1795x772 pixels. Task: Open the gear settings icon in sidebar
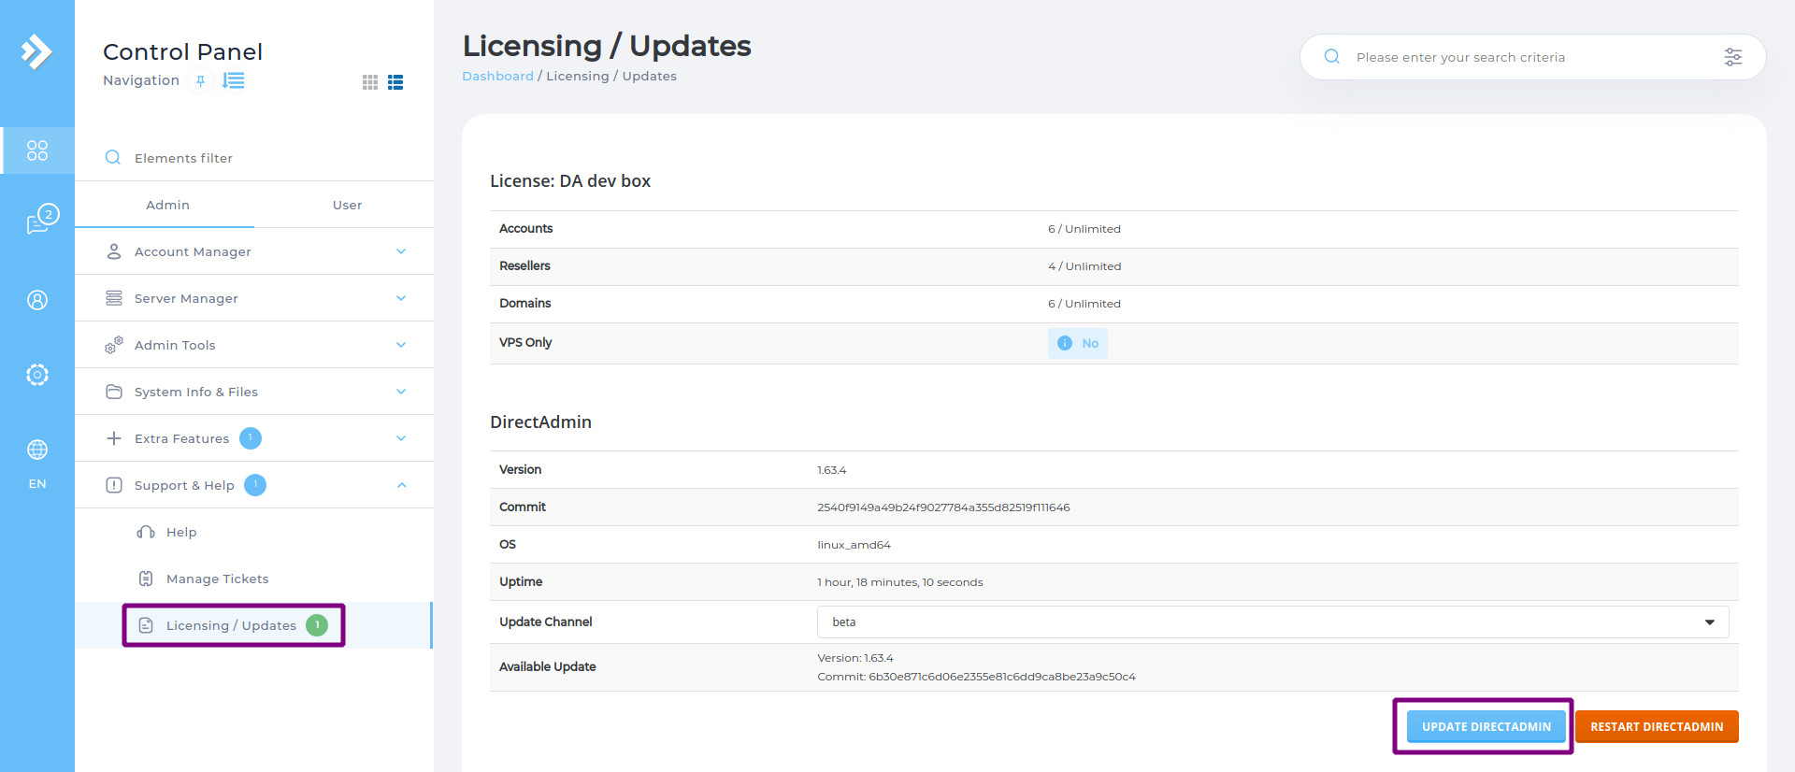37,375
